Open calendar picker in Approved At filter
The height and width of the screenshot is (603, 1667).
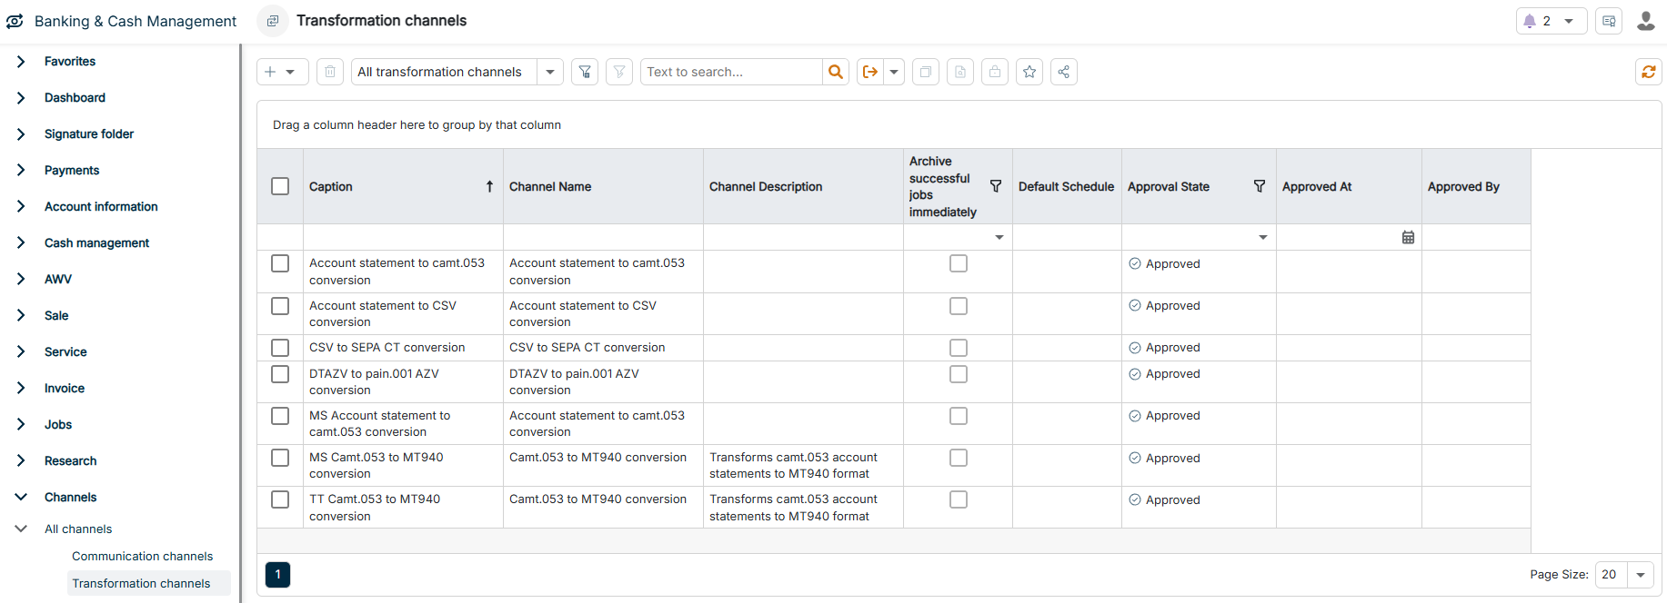tap(1408, 237)
